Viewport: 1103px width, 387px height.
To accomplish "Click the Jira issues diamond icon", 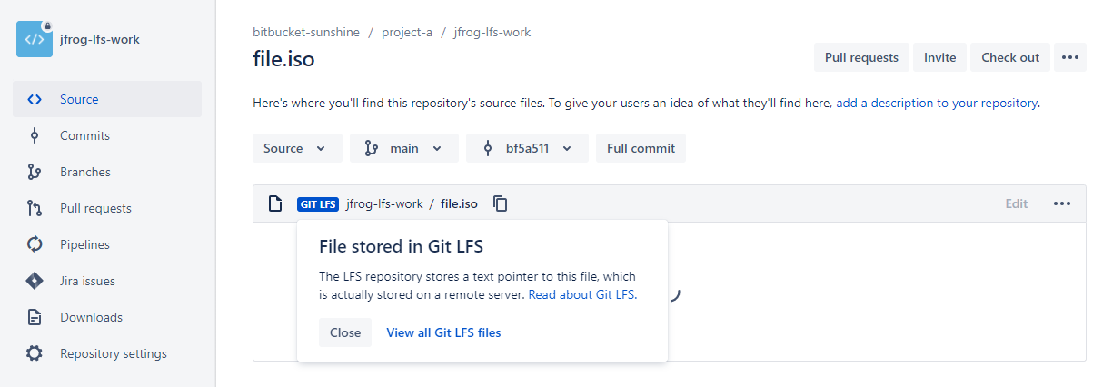I will coord(35,281).
